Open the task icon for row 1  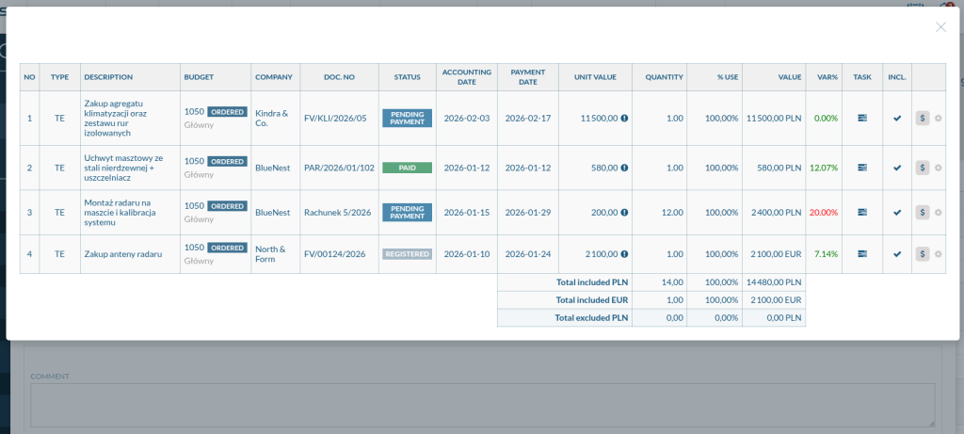861,119
